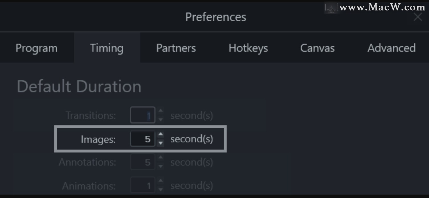Decrease Images duration with down arrow
The width and height of the screenshot is (429, 198).
161,143
